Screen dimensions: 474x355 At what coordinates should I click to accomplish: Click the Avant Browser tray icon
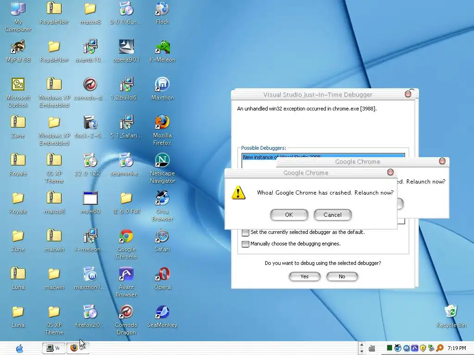point(415,349)
